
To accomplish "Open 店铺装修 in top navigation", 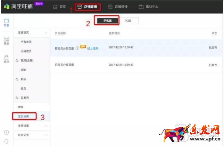I will 90,7.
